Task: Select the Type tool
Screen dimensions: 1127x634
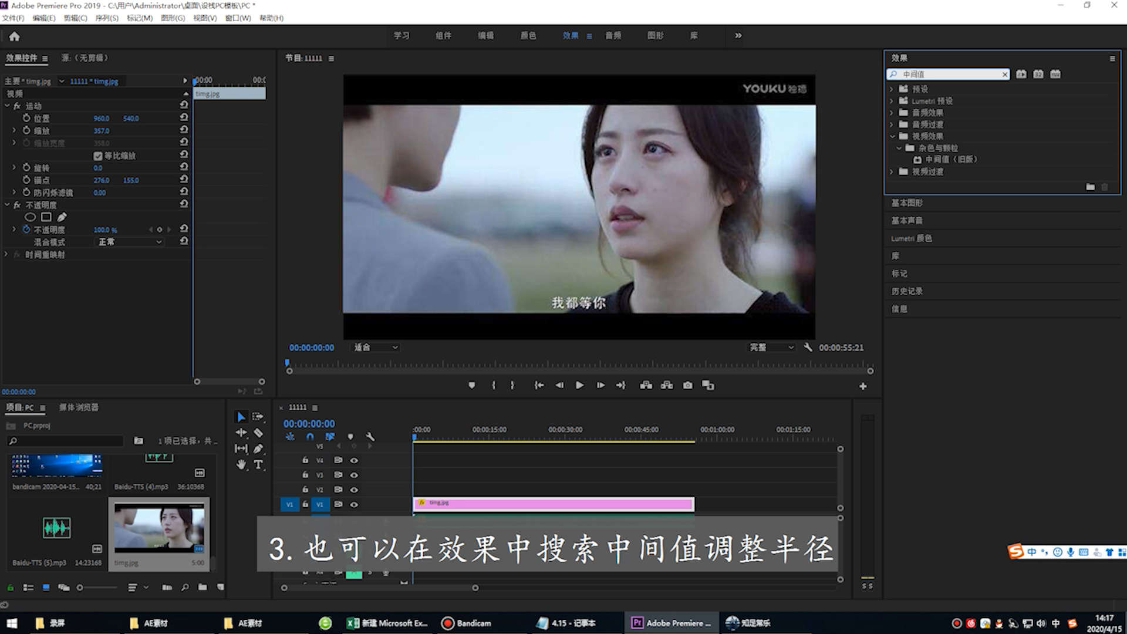Action: click(258, 464)
